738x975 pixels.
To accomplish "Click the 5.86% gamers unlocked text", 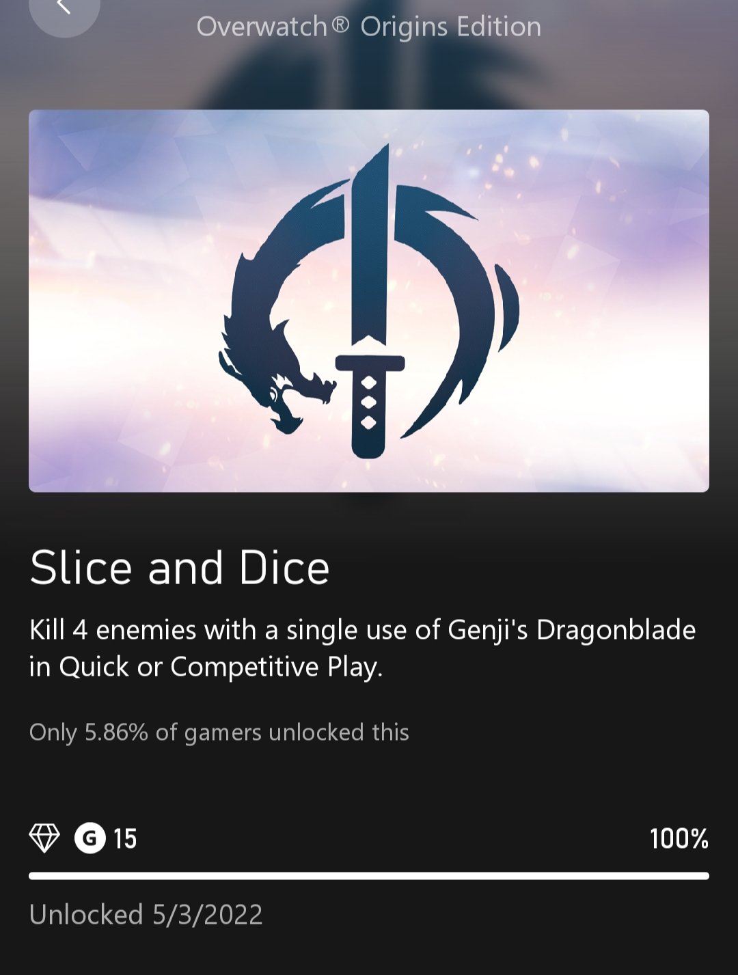I will [x=219, y=732].
